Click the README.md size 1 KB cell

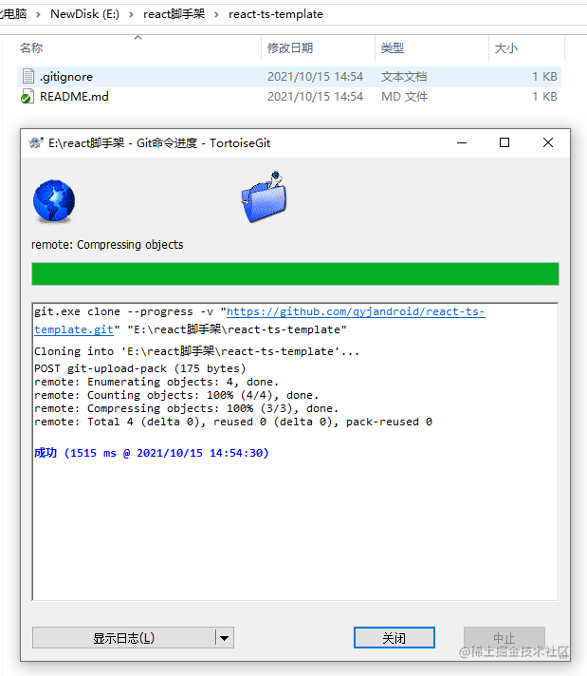click(544, 97)
